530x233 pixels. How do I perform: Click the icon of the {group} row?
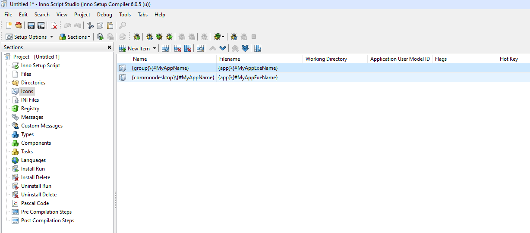pos(123,68)
